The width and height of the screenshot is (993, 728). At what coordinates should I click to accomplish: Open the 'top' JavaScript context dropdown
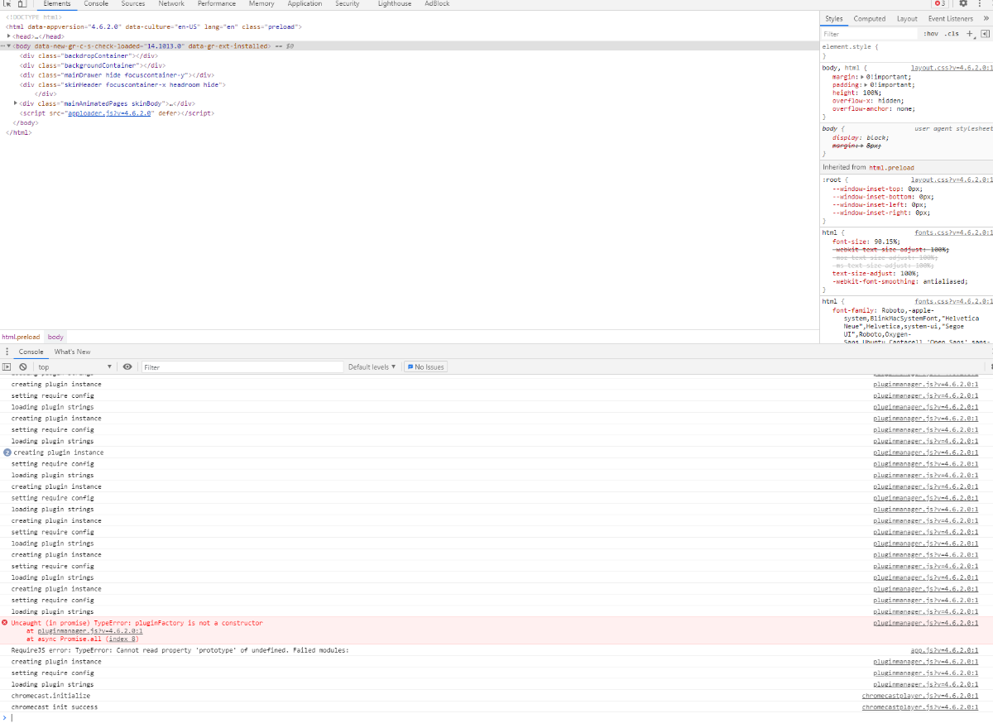74,366
